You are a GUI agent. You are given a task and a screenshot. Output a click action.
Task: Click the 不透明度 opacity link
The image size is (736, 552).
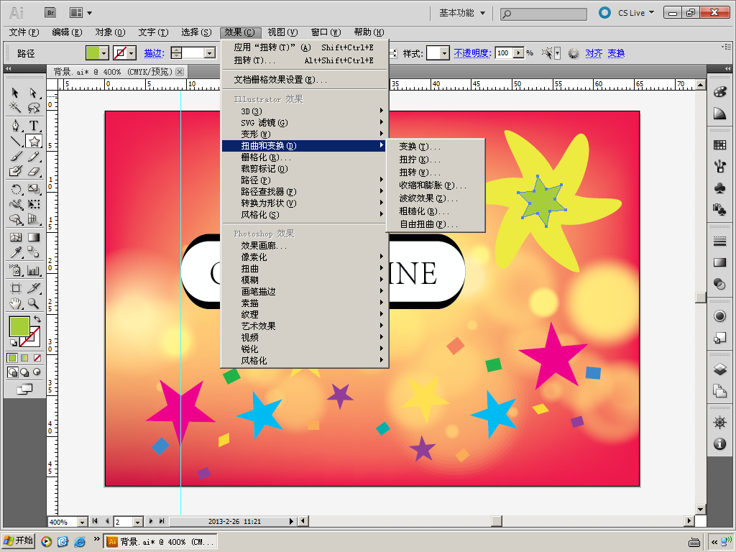[x=472, y=53]
